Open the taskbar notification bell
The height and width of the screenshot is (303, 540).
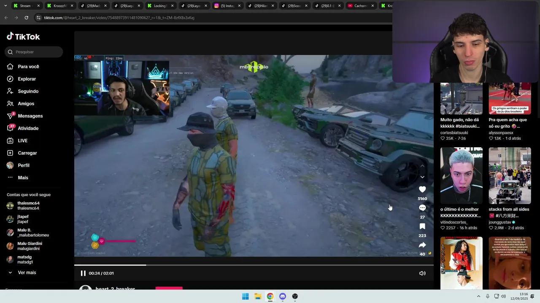[532, 296]
